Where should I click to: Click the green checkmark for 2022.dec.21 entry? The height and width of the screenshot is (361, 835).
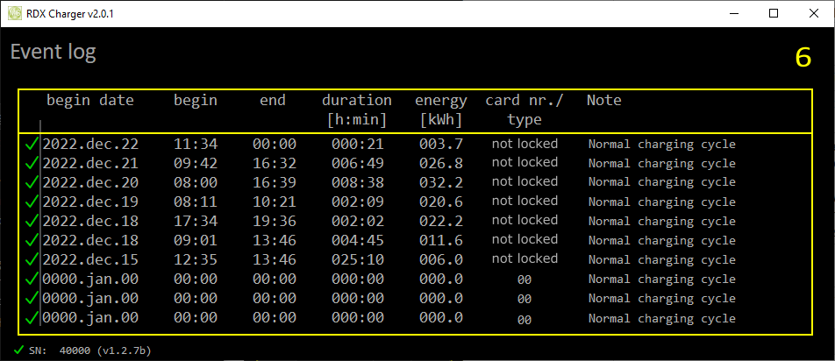(x=32, y=163)
